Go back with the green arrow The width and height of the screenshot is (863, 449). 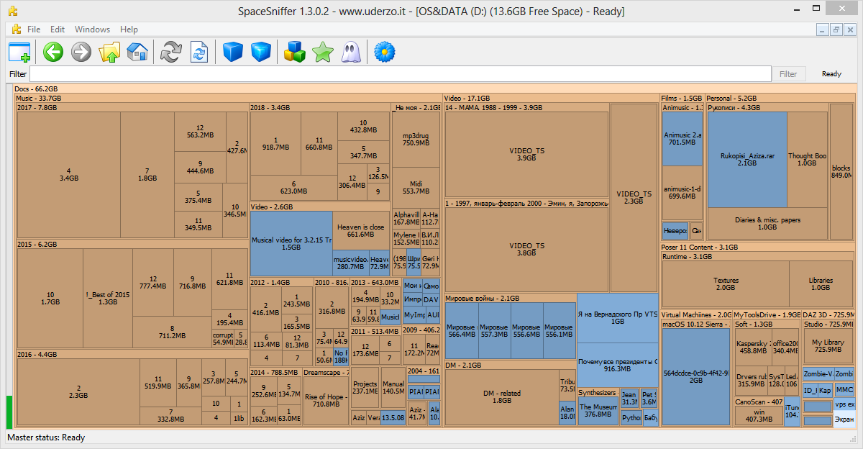(53, 52)
